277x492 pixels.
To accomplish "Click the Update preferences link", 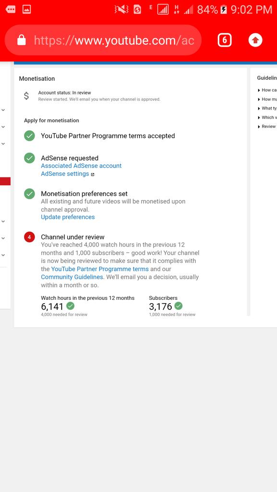I will (67, 217).
